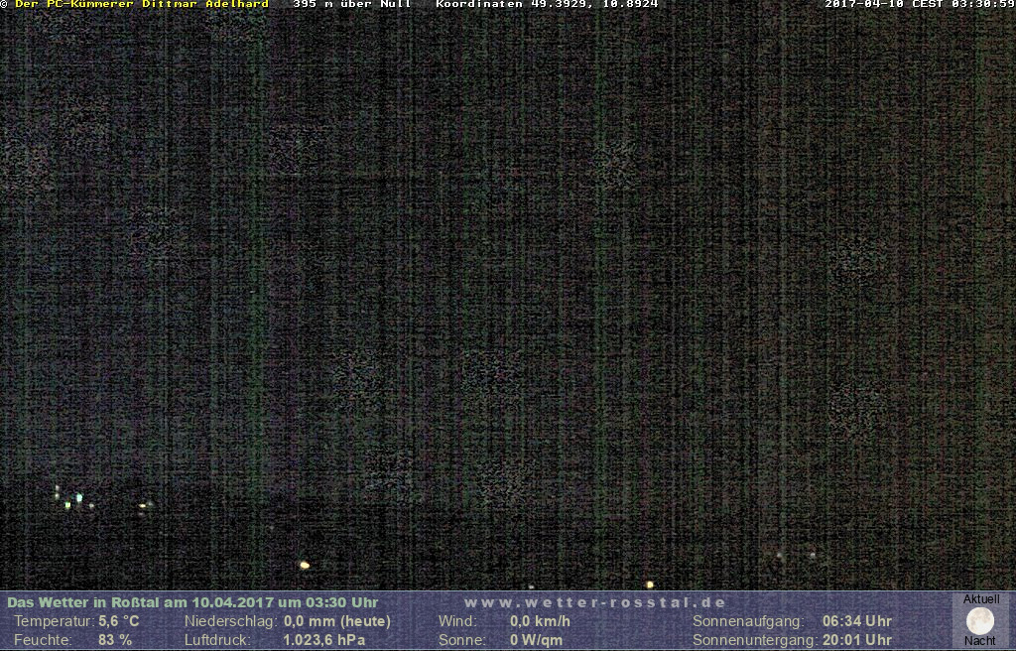Screen dimensions: 1016x651
Task: Click the Temperatur value 5,6 °C
Action: tap(118, 621)
